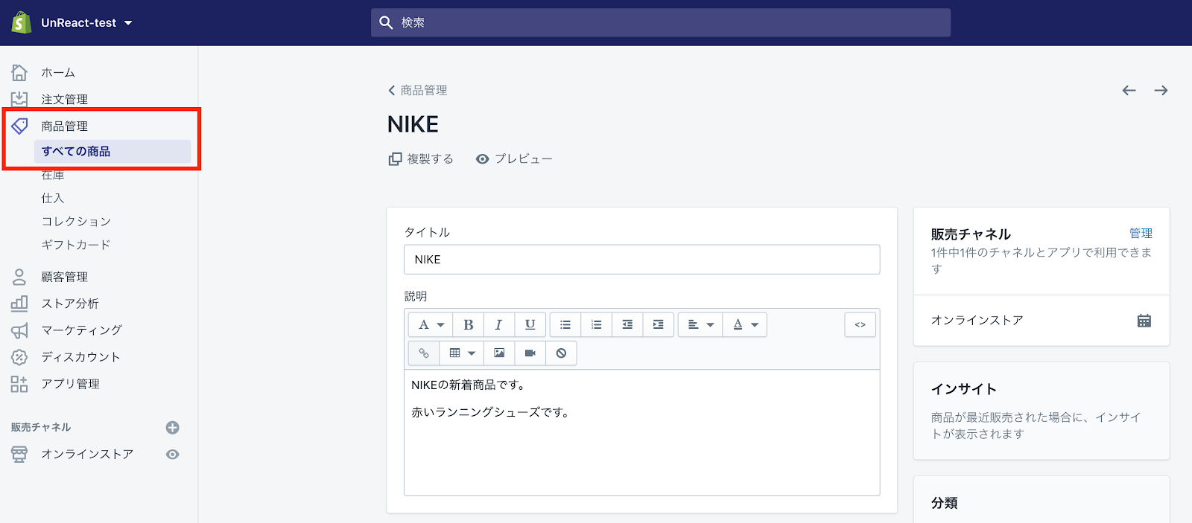Click 管理 link in 販売チャネル card
Screen dimensions: 1192x523
[x=1141, y=233]
